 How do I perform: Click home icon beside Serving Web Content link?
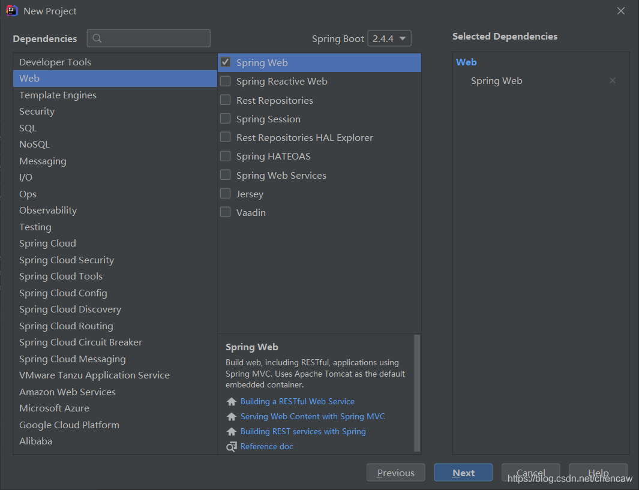coord(232,417)
